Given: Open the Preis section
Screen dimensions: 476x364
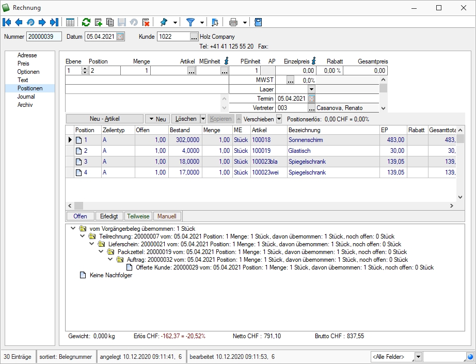Looking at the screenshot, I should pos(23,64).
